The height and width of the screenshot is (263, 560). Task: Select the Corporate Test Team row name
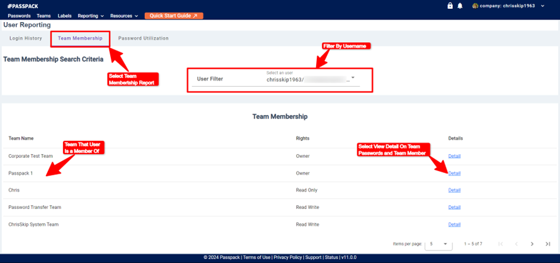(31, 156)
